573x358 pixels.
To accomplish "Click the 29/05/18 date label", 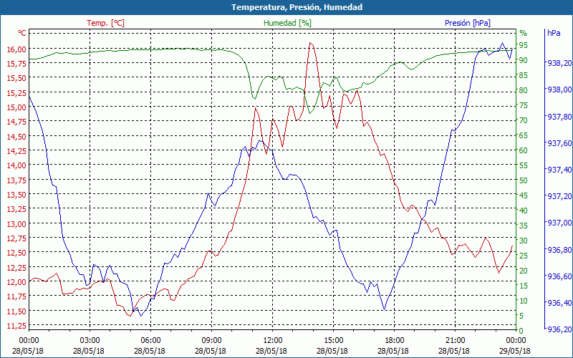I will tap(514, 351).
